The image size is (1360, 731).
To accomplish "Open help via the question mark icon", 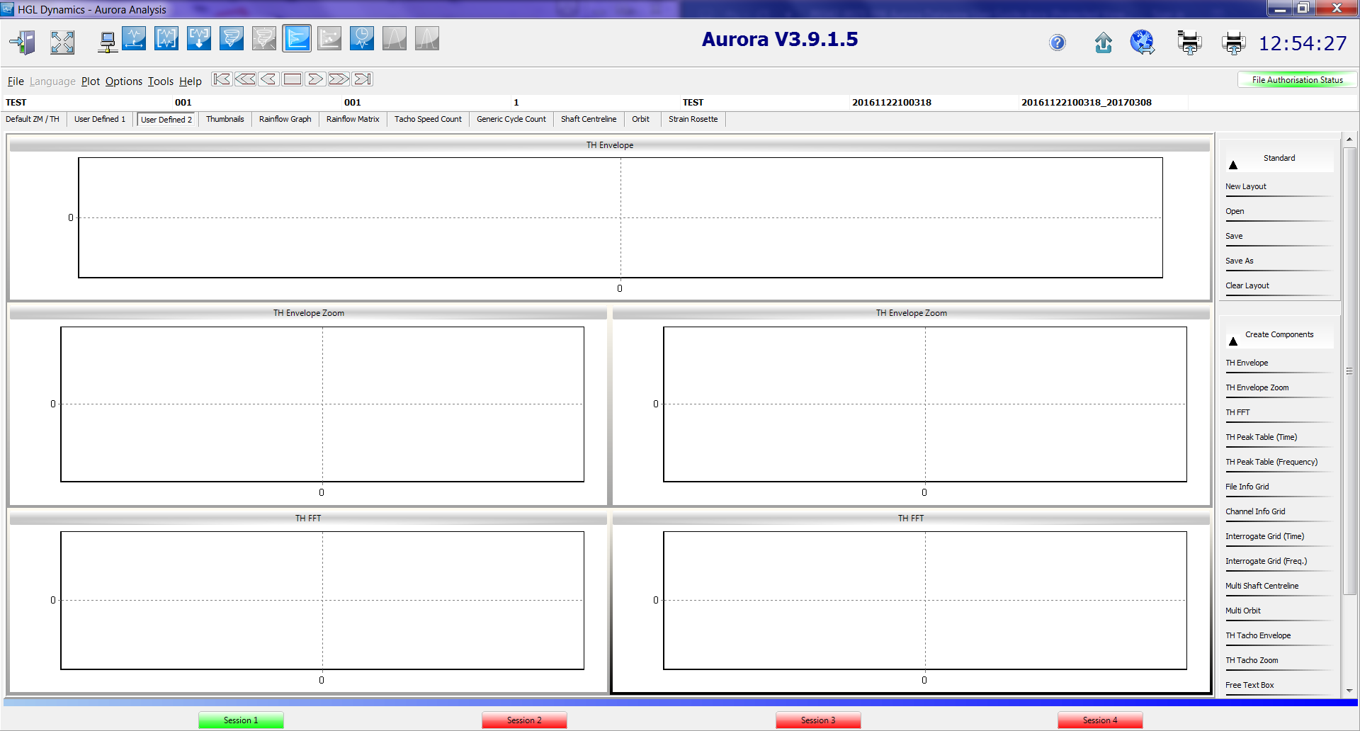I will [1058, 43].
